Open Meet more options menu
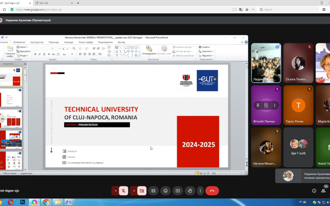Image resolution: width=330 pixels, height=206 pixels. [200, 191]
